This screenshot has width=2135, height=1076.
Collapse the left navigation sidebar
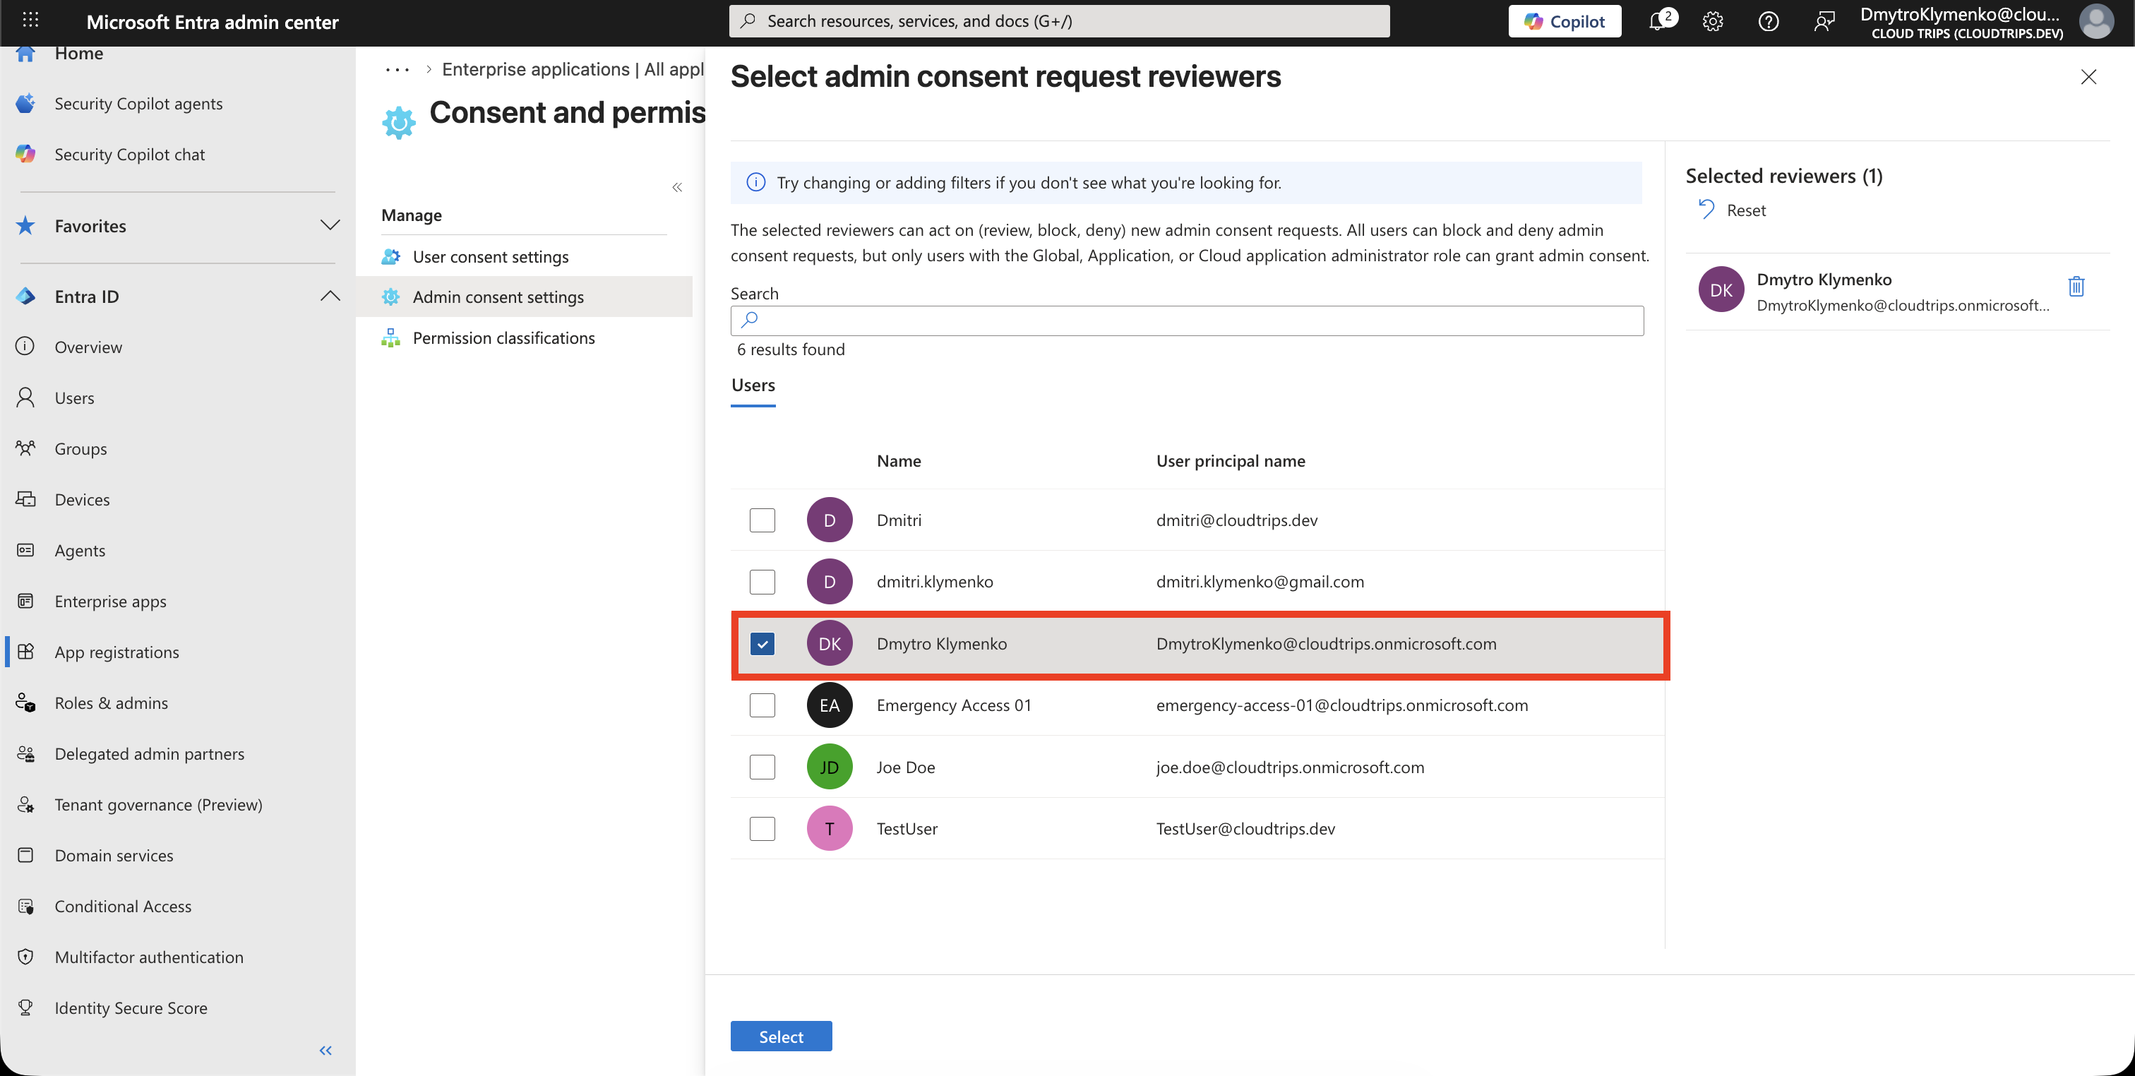(x=325, y=1051)
